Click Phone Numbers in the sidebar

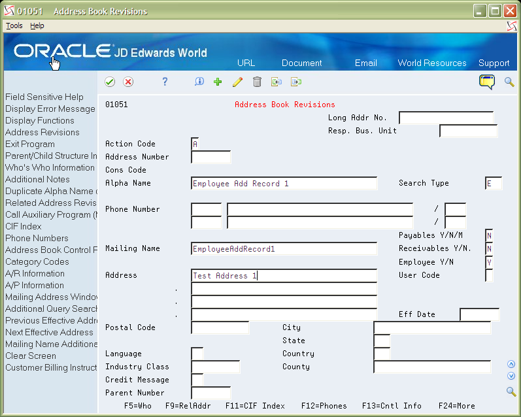tap(37, 238)
